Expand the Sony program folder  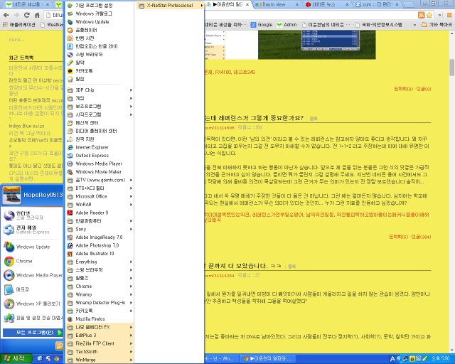(x=100, y=229)
